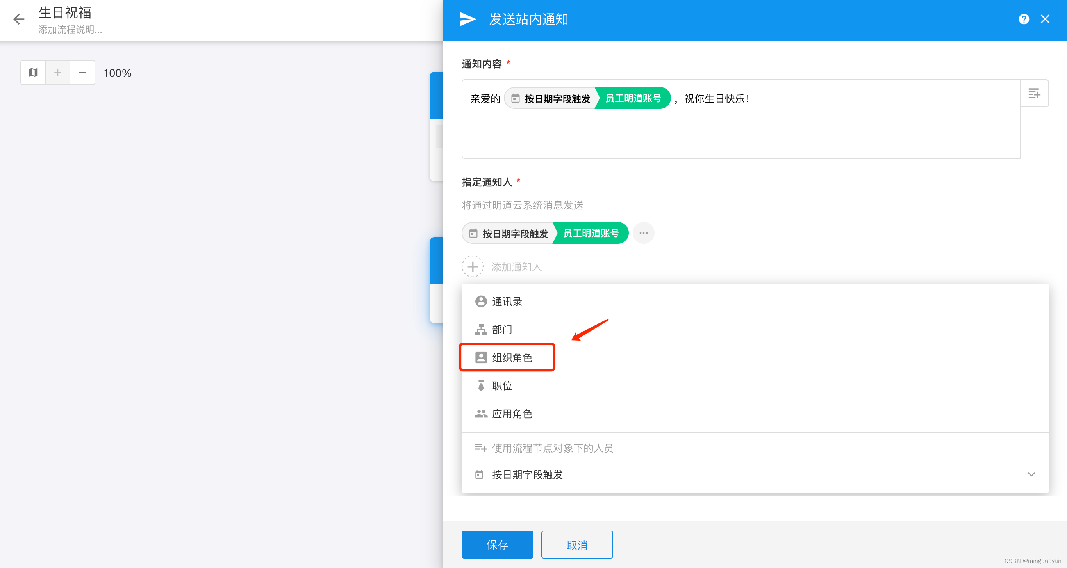This screenshot has width=1067, height=568.
Task: Choose 使用流程节点对象下的人员 option
Action: click(553, 448)
